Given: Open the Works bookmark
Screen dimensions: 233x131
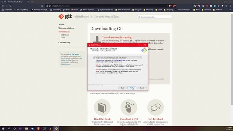Looking at the screenshot, I should 66,10.
